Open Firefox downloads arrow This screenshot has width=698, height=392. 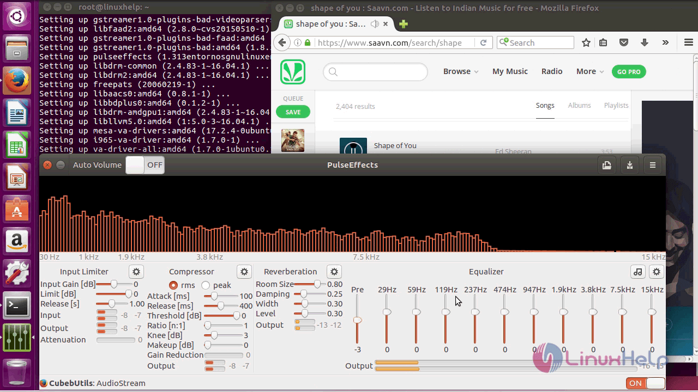click(x=645, y=42)
